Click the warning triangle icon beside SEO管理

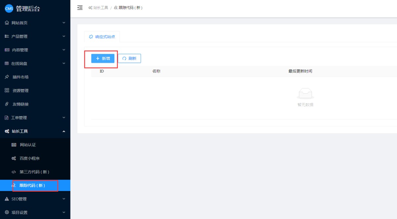pyautogui.click(x=7, y=199)
